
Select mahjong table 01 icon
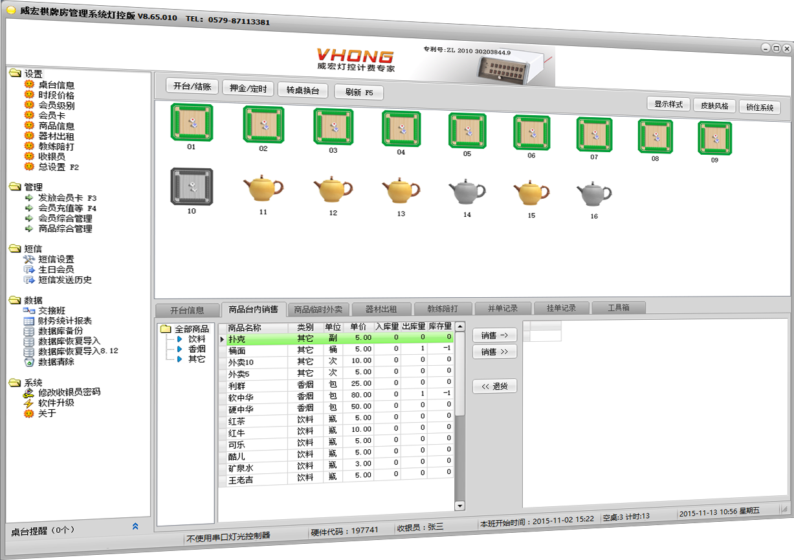coord(191,122)
